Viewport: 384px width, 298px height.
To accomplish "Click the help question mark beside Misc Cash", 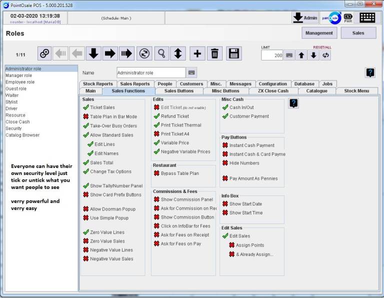I will (294, 103).
